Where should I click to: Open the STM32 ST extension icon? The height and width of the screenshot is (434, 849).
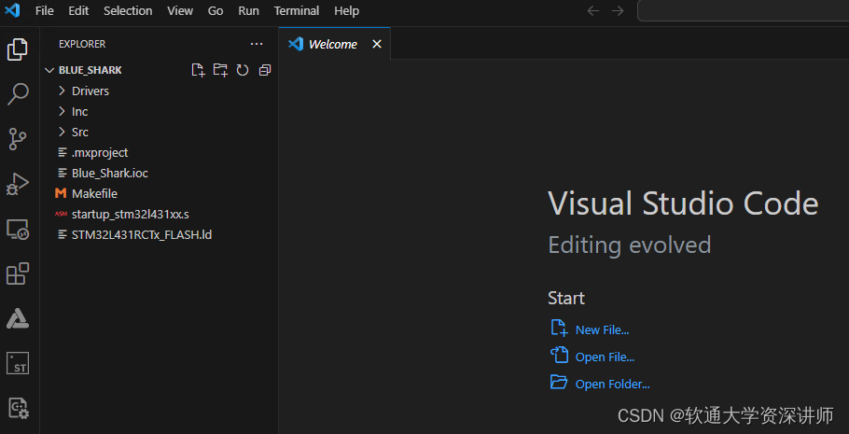coord(18,363)
